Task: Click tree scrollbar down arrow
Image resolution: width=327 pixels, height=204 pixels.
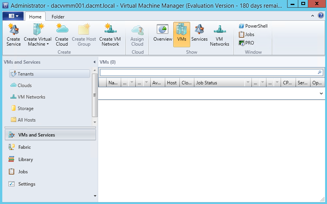Action: coord(95,122)
